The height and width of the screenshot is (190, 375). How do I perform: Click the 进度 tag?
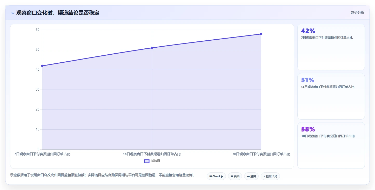(x=251, y=176)
